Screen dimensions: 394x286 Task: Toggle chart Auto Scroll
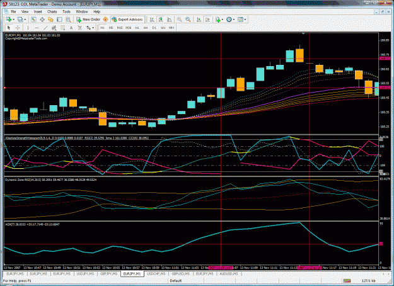coord(199,20)
